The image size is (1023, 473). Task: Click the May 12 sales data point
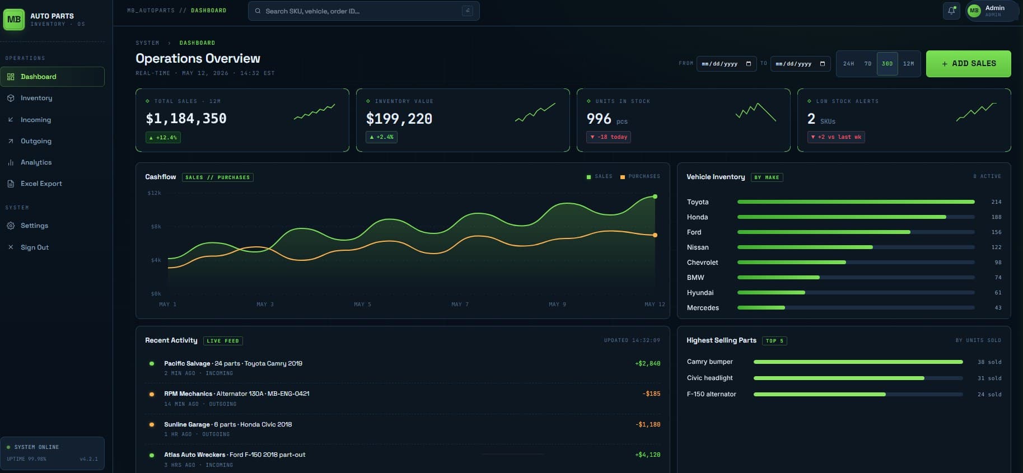click(655, 196)
